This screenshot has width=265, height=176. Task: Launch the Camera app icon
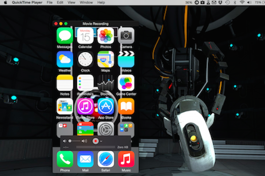point(126,36)
